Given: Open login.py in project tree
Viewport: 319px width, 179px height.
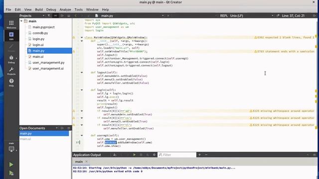Looking at the screenshot, I should point(38,39).
